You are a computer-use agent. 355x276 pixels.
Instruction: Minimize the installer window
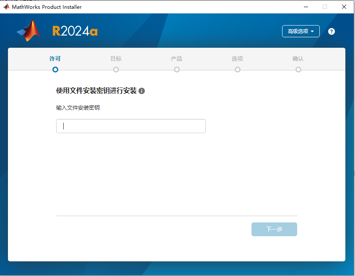(x=306, y=7)
